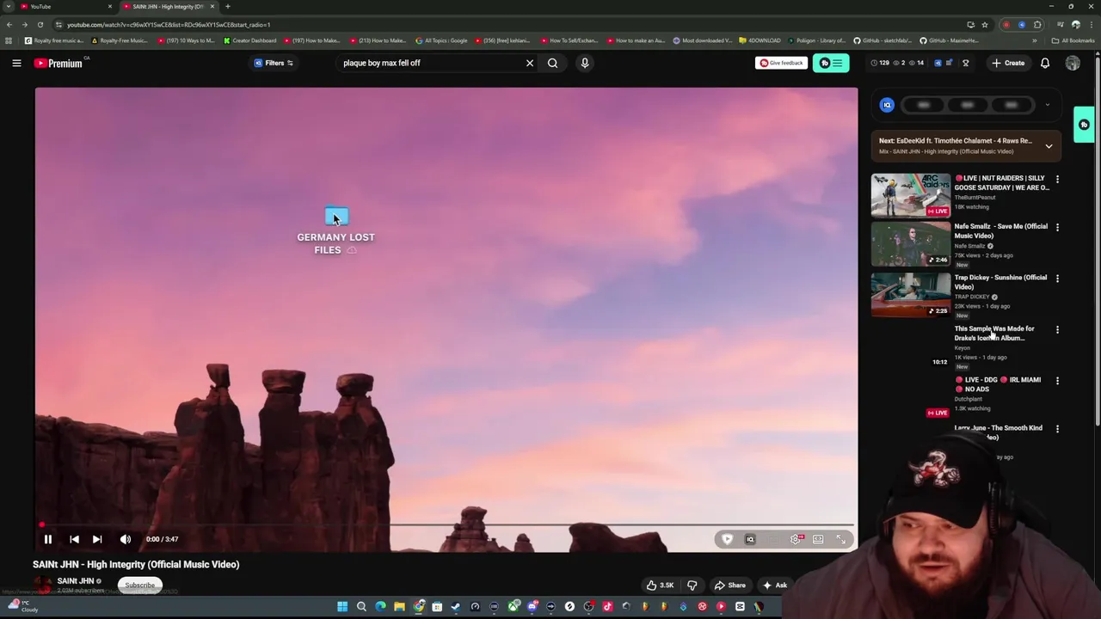Open the YouTube guide hamburger menu
Screen dimensions: 1101x619
[16, 63]
